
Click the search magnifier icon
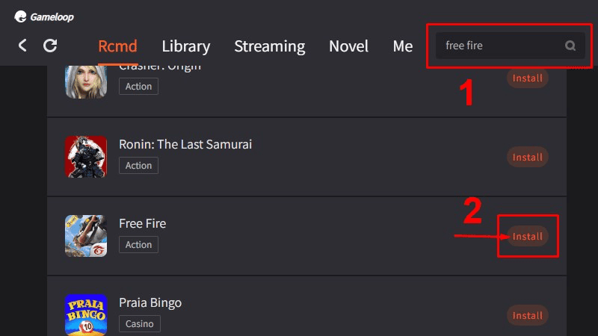tap(570, 46)
